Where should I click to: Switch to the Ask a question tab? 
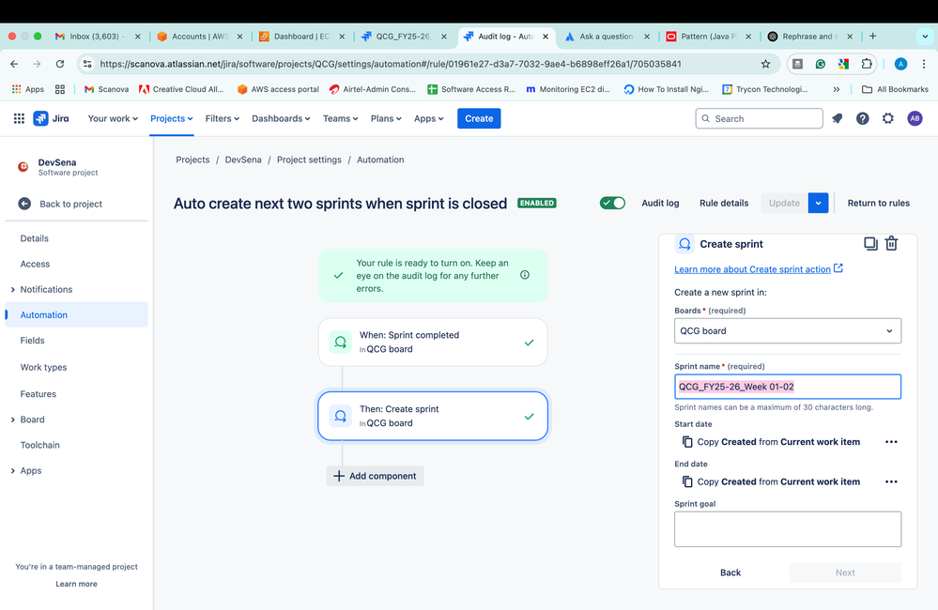coord(607,37)
